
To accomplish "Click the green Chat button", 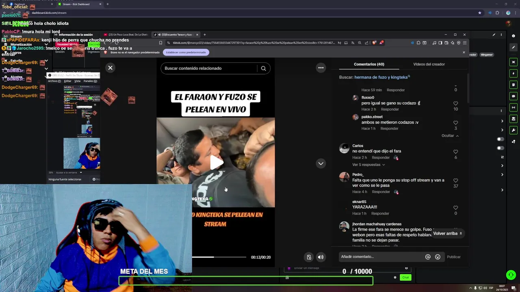I will 405,277.
